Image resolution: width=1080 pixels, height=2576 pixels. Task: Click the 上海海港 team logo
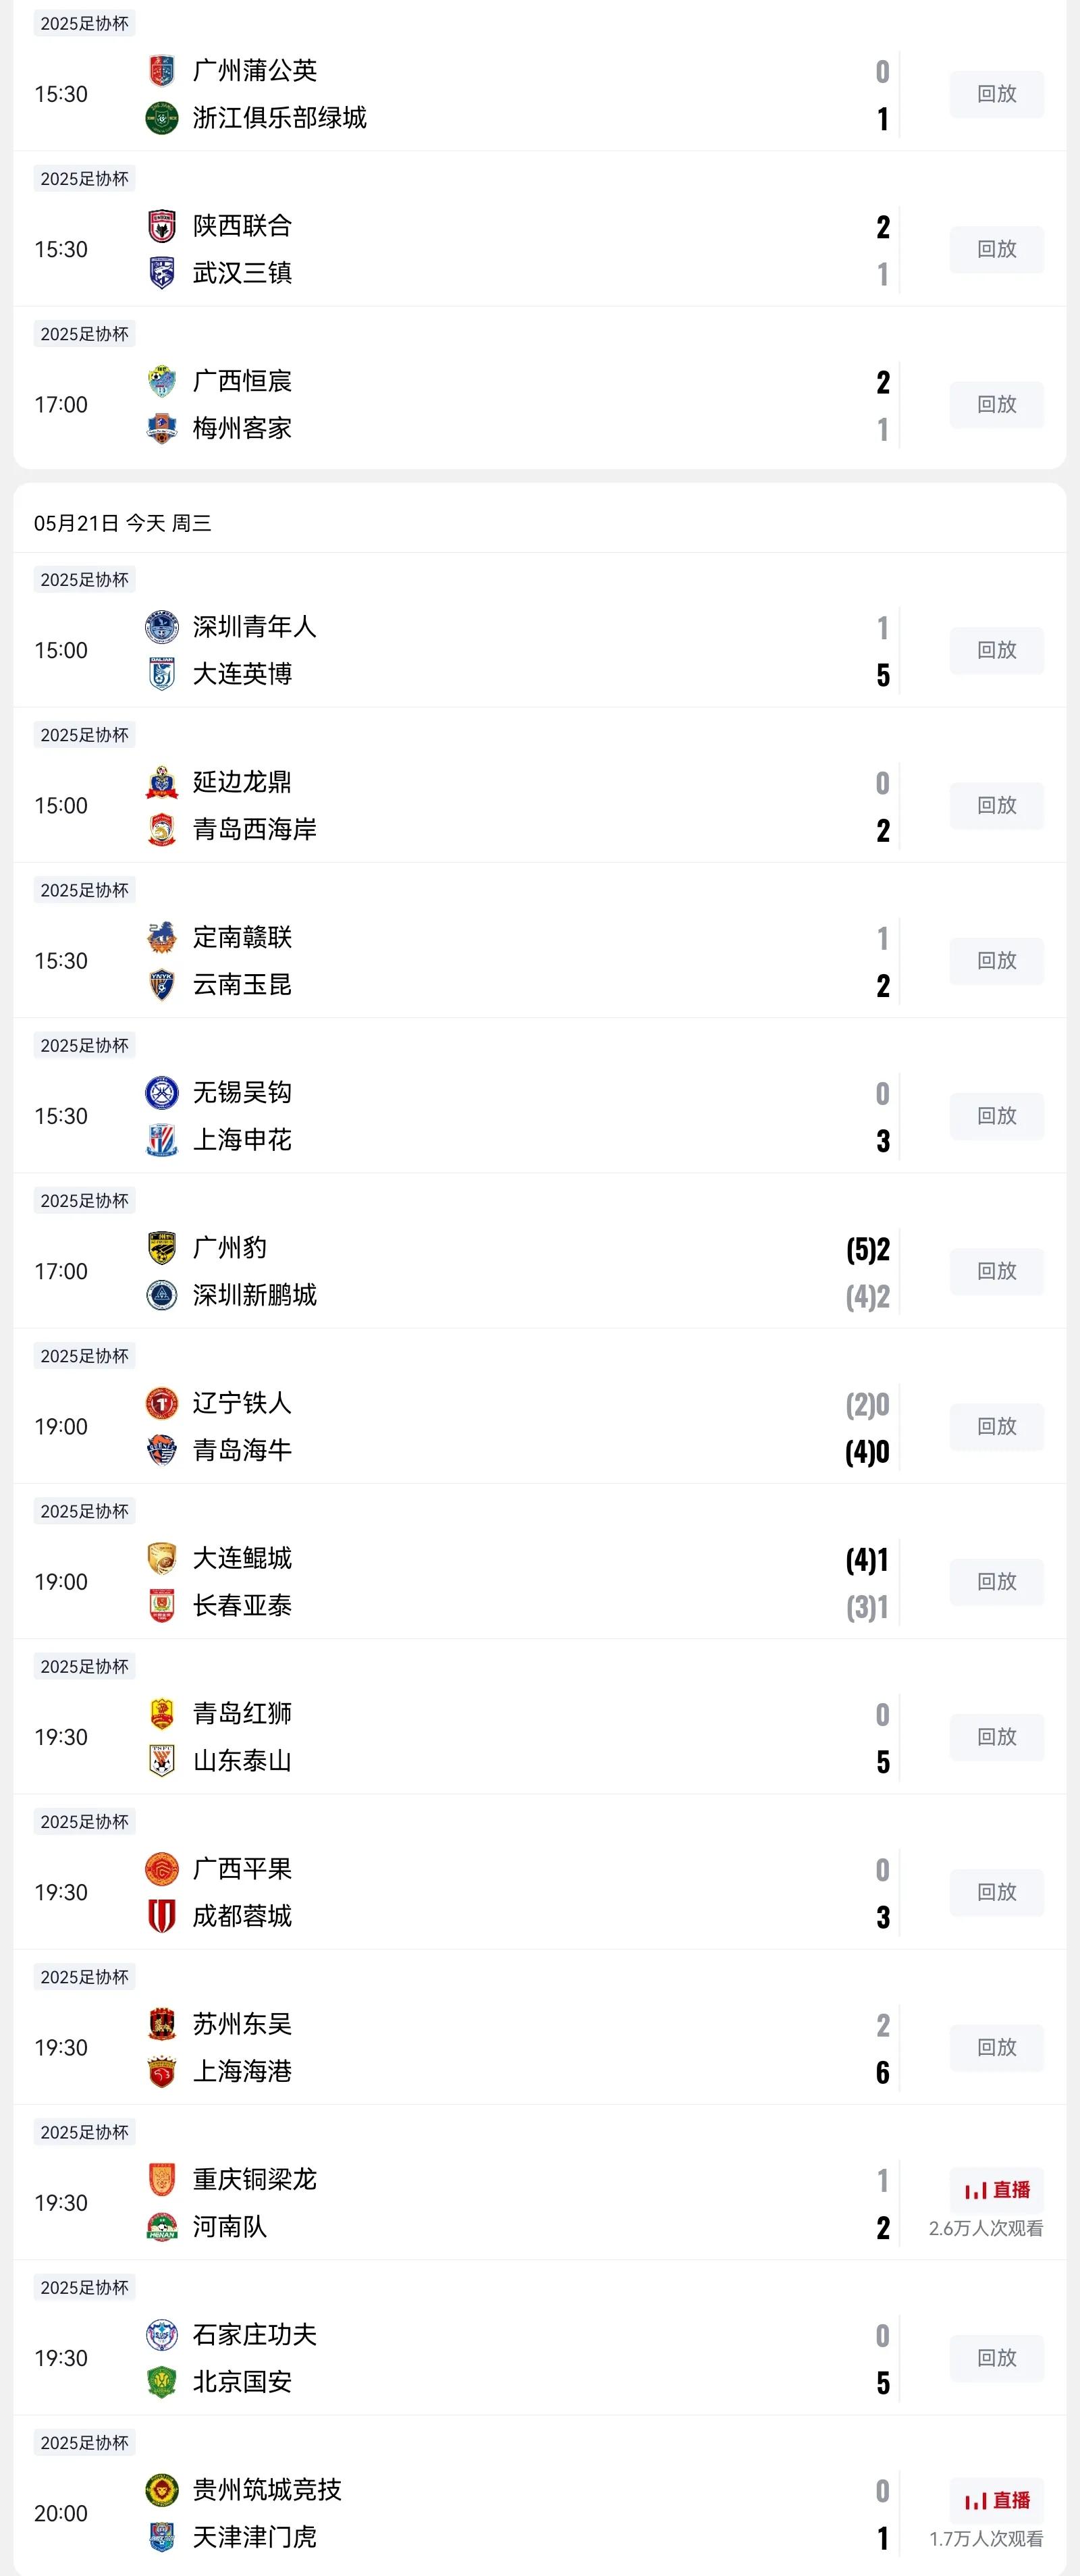(162, 2071)
